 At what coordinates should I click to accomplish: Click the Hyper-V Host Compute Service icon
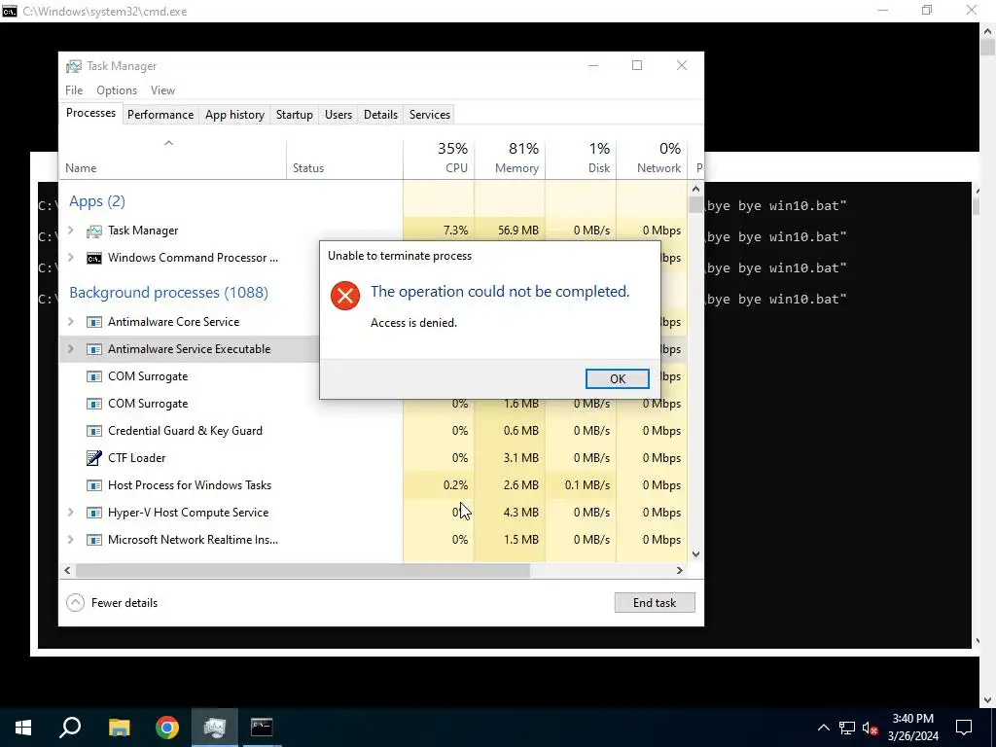(94, 513)
